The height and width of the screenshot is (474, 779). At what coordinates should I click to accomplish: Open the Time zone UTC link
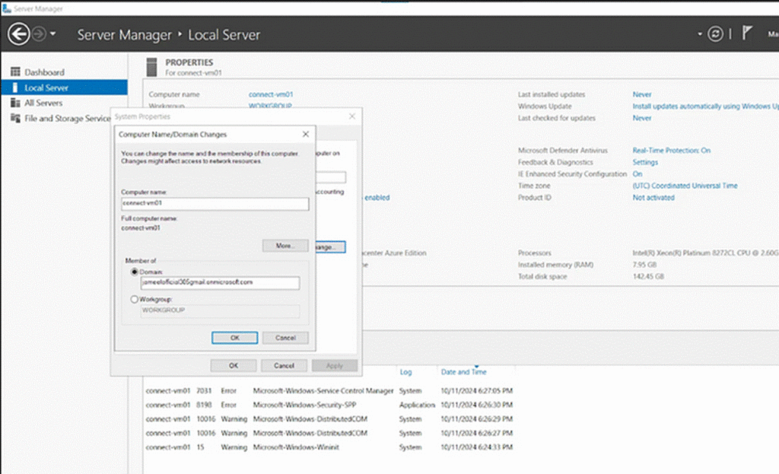click(685, 186)
